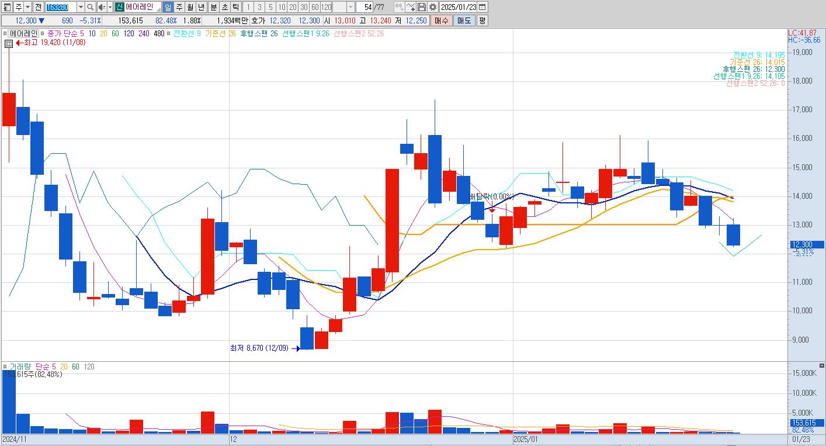This screenshot has width=826, height=446.
Task: Switch to tick (틱) chart period
Action: pyautogui.click(x=235, y=7)
